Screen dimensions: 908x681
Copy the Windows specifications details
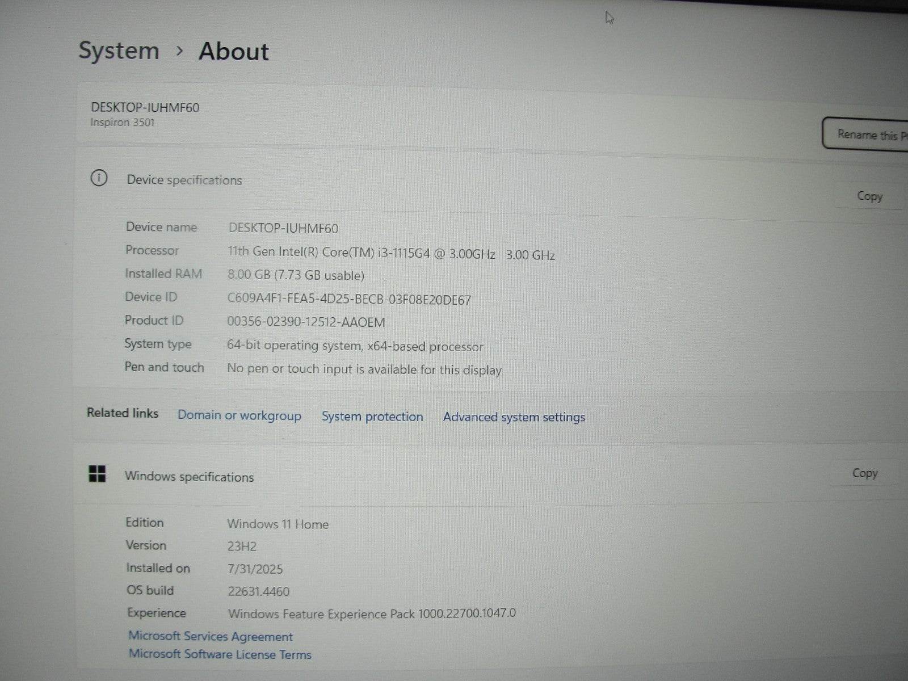[x=864, y=473]
